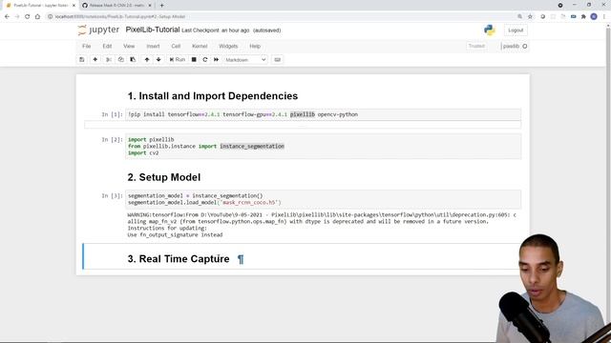Click the tensorflow deprecation warning output text
The image size is (611, 343).
coord(322,225)
